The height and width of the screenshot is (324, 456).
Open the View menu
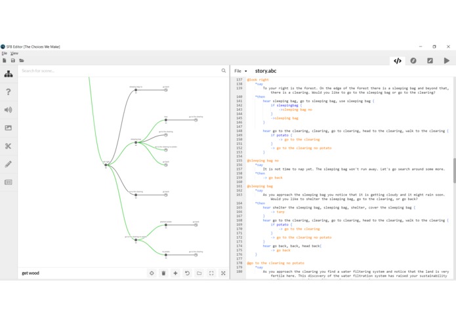14,53
